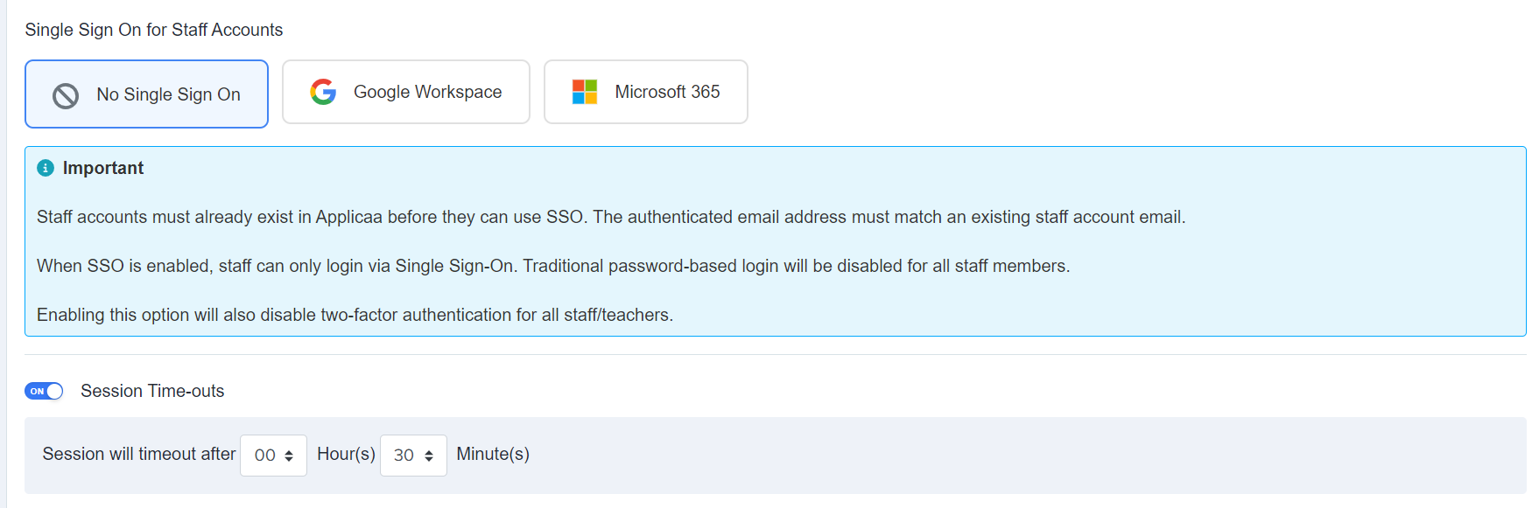1532x508 pixels.
Task: Click the arrows on the hours selector
Action: [289, 456]
